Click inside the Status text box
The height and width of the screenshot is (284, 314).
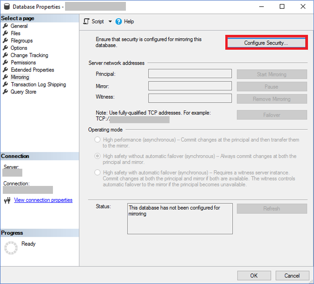coord(180,218)
